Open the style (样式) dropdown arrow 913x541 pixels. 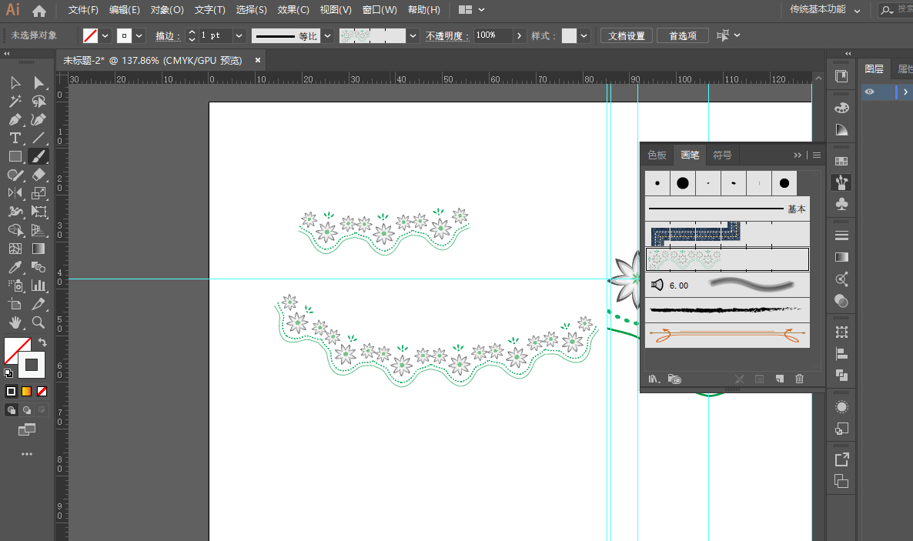click(584, 35)
